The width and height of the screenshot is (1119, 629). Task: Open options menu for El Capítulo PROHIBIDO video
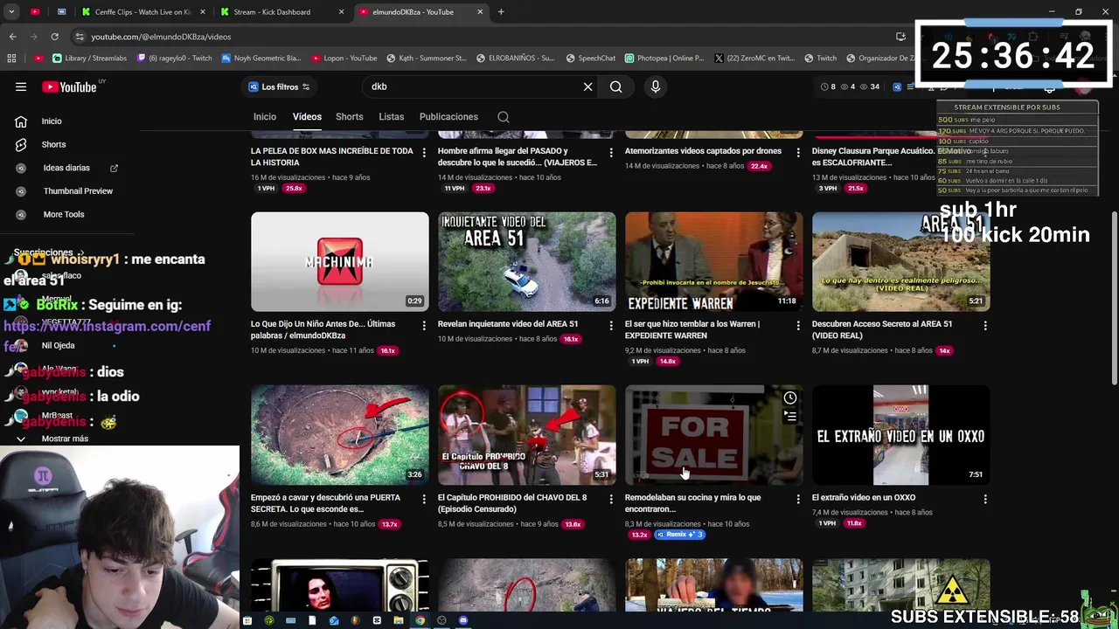pyautogui.click(x=611, y=499)
